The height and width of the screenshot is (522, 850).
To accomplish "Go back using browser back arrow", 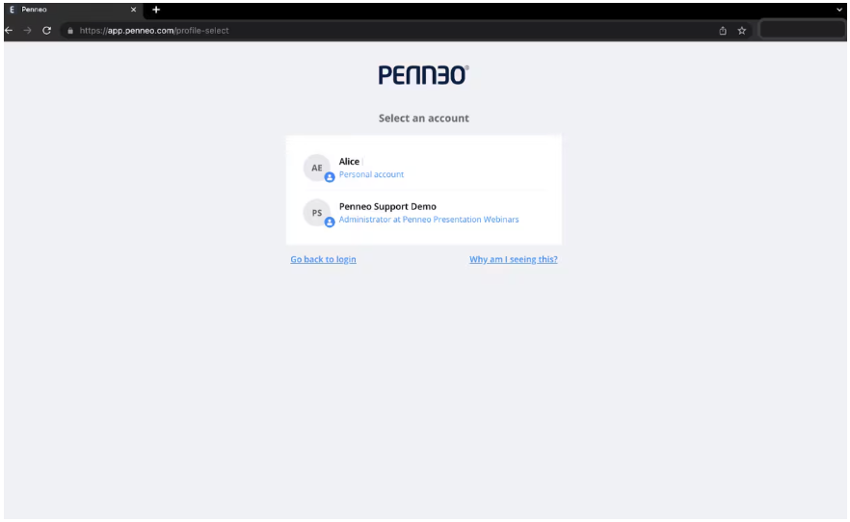I will pos(10,30).
